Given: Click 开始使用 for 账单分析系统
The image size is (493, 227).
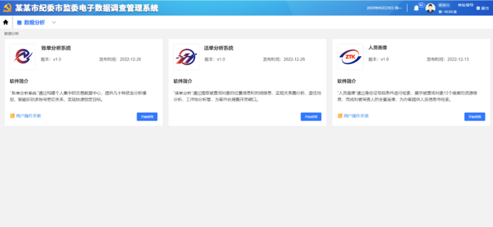Looking at the screenshot, I should (x=147, y=117).
